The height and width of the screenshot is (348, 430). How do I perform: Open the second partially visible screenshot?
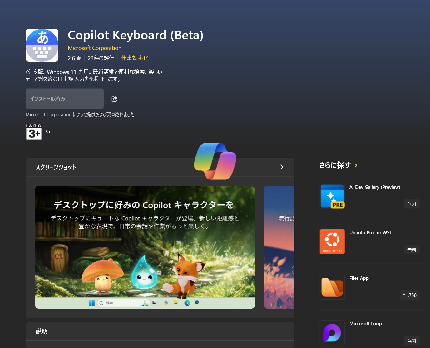pyautogui.click(x=279, y=247)
